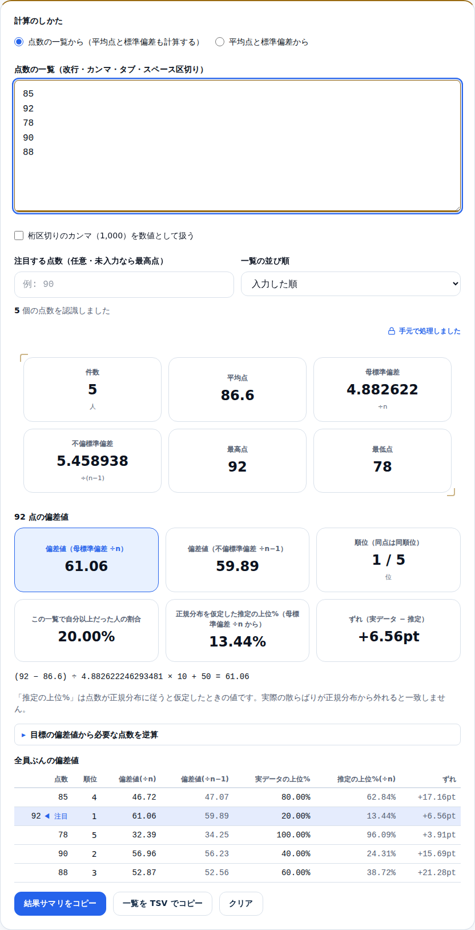Click the 平均点 86.6 value

coord(237,395)
